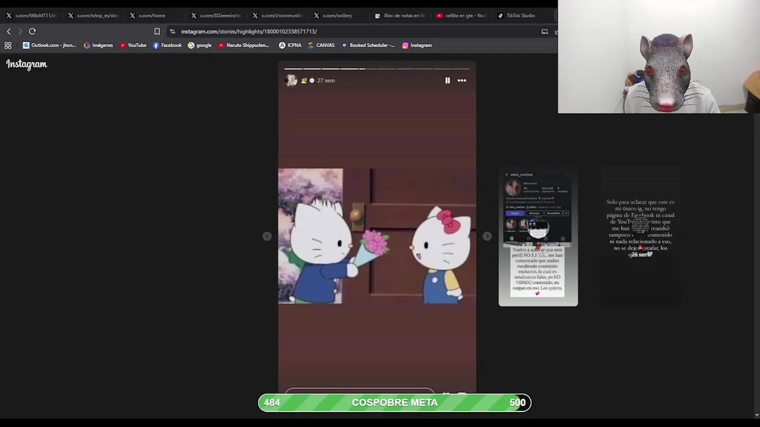
Task: Go to the previous story with left arrow
Action: [x=267, y=236]
